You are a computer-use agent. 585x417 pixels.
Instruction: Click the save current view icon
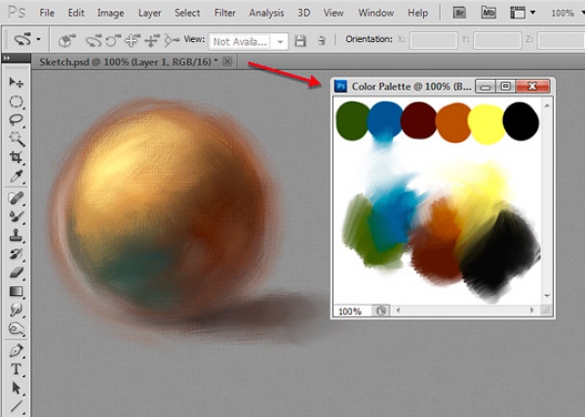coord(300,41)
